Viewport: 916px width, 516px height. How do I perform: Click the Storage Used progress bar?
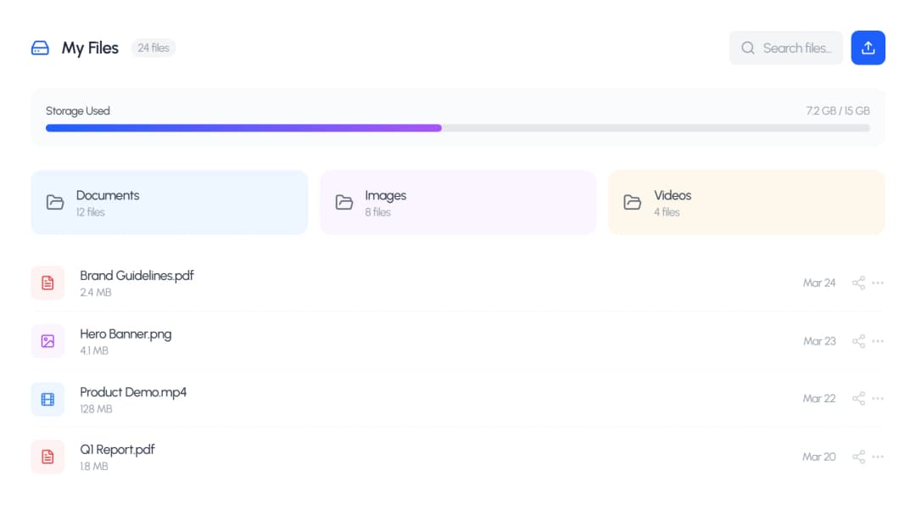point(458,128)
